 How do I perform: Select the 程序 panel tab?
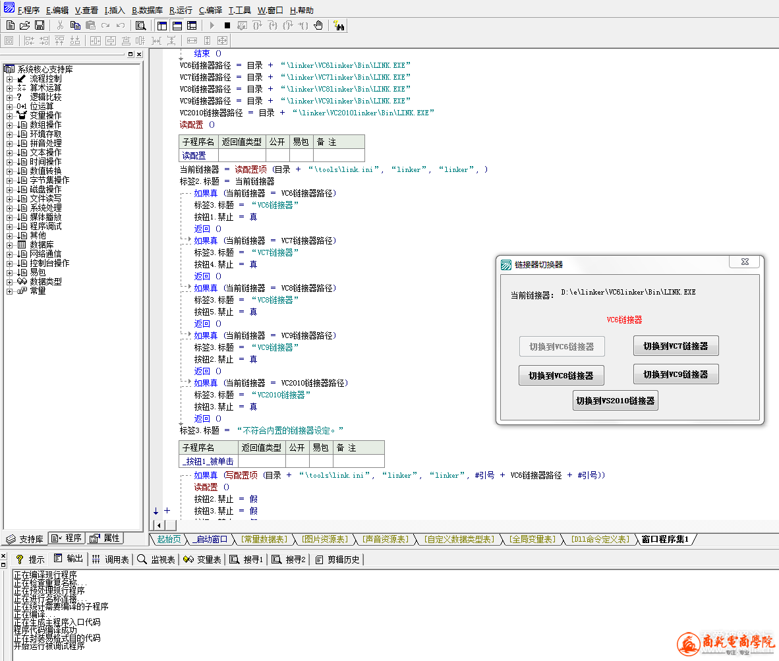(x=67, y=538)
